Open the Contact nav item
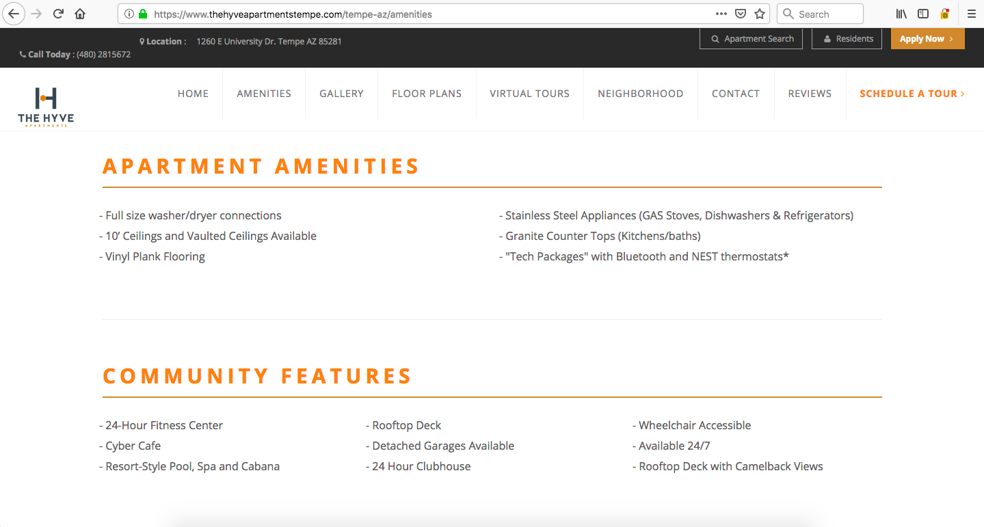This screenshot has height=527, width=984. point(735,94)
